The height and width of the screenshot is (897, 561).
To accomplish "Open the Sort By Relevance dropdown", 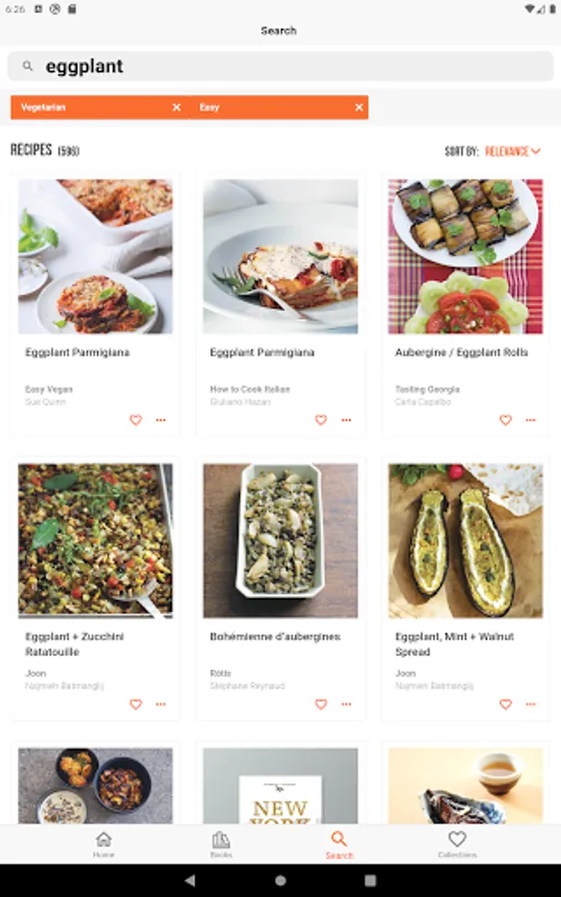I will click(x=512, y=151).
